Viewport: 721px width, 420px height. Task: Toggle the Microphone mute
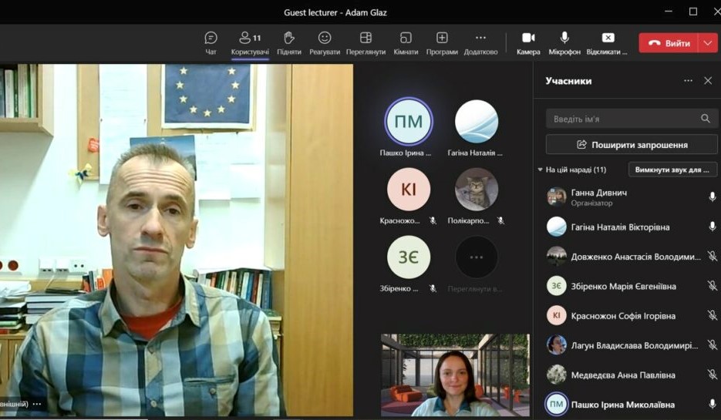click(x=564, y=42)
